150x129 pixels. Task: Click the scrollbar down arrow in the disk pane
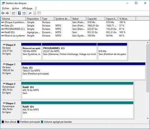(x=148, y=118)
